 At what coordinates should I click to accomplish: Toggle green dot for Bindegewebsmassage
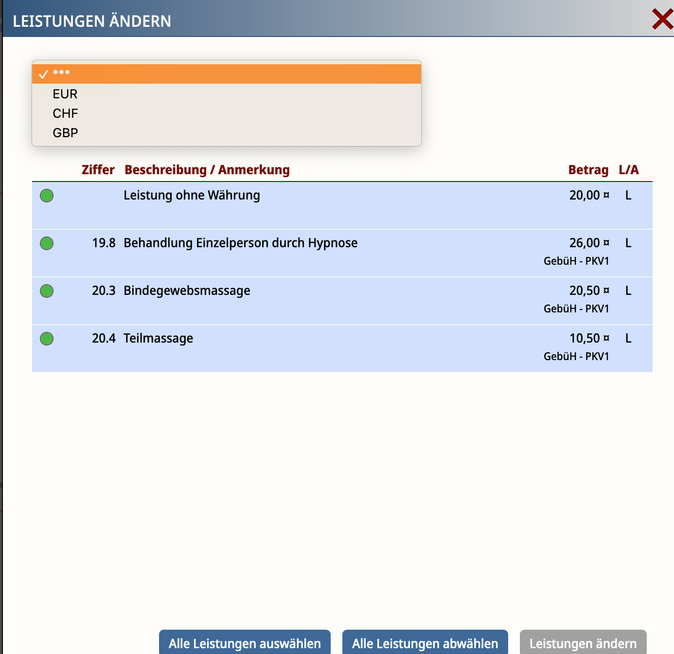[x=47, y=291]
